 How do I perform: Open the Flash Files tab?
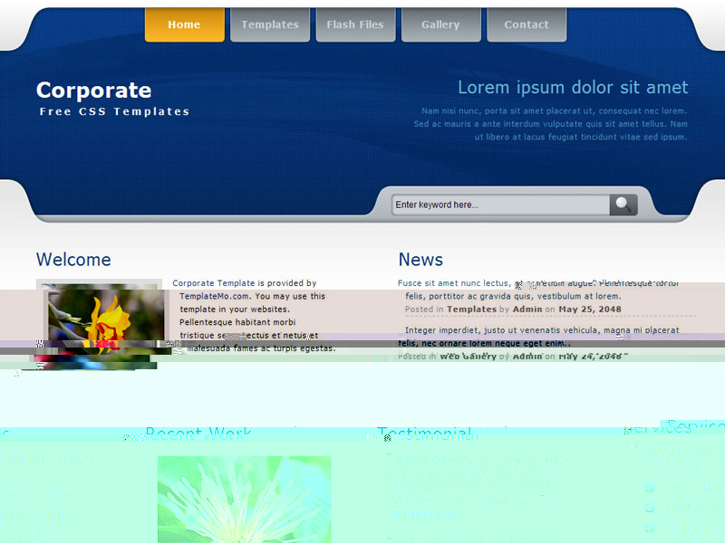pyautogui.click(x=355, y=24)
